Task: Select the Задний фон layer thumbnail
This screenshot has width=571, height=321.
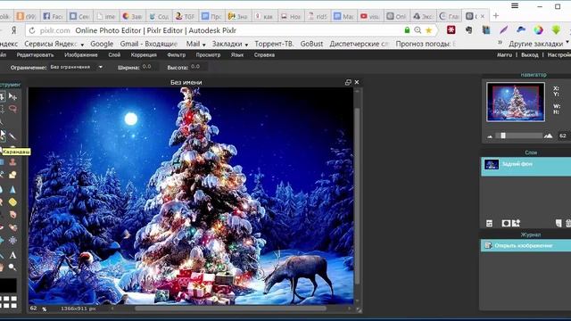Action: click(x=492, y=164)
